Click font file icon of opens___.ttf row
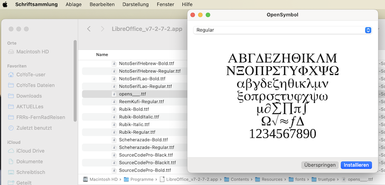 click(x=114, y=94)
